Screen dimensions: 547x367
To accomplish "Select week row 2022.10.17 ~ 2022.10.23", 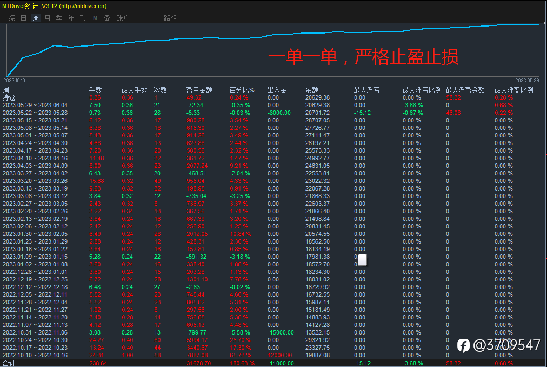I will point(273,348).
